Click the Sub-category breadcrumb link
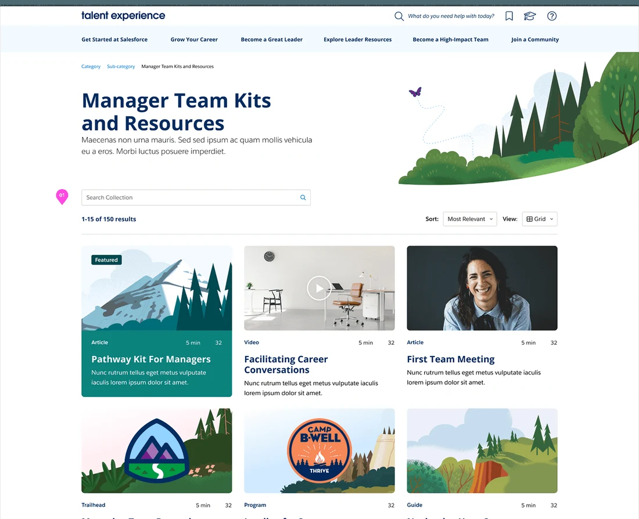639x519 pixels. click(121, 66)
